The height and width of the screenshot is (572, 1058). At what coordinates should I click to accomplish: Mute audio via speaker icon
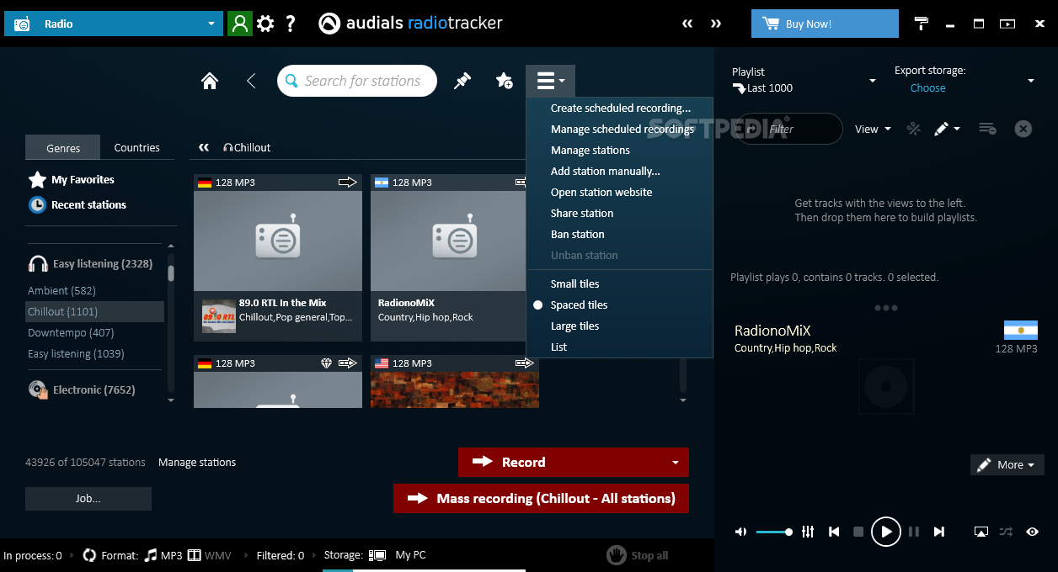click(x=740, y=532)
